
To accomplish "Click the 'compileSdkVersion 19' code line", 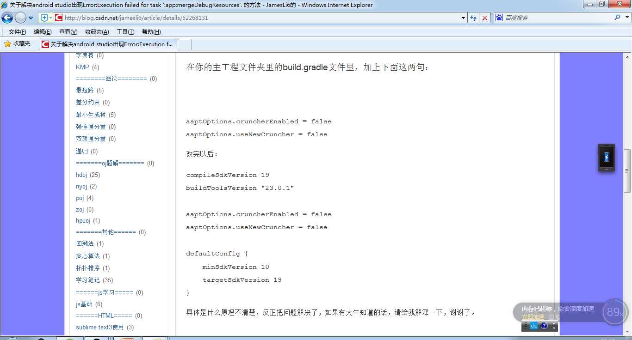I will tap(228, 175).
